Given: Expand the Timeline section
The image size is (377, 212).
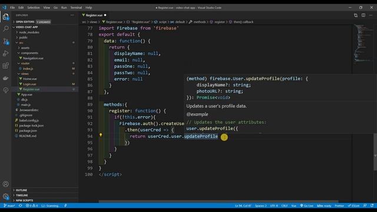Looking at the screenshot, I should pos(45,196).
